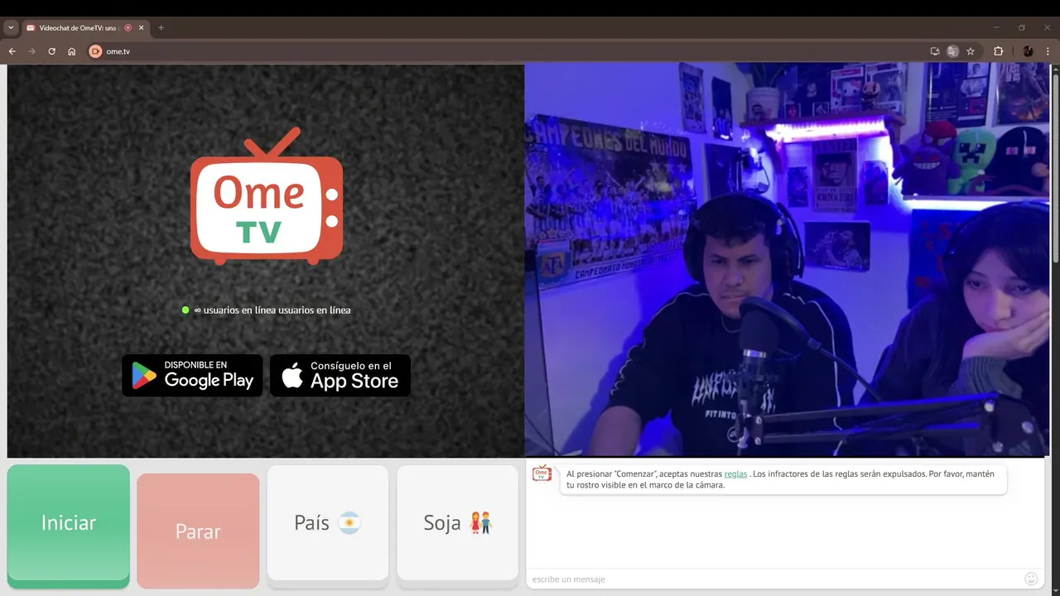Image resolution: width=1060 pixels, height=596 pixels.
Task: Open the reglas link in chat
Action: (x=735, y=473)
